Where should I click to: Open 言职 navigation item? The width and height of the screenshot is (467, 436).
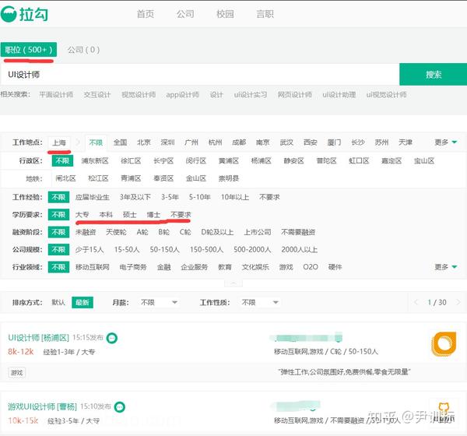(265, 14)
